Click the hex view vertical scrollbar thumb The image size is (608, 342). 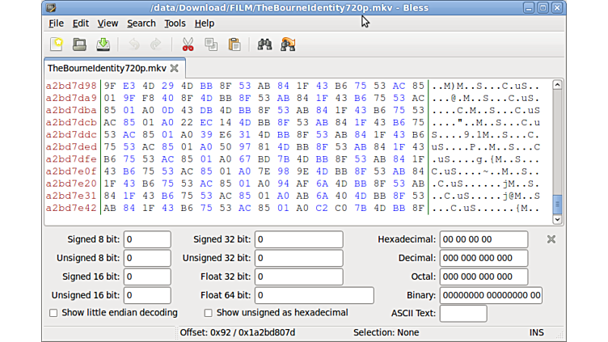click(557, 204)
